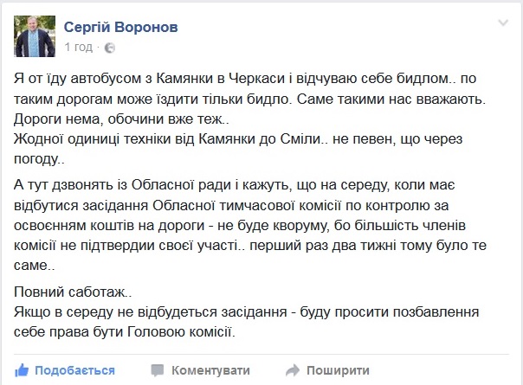Click the thumbs-up Like icon
The height and width of the screenshot is (385, 523).
click(25, 370)
